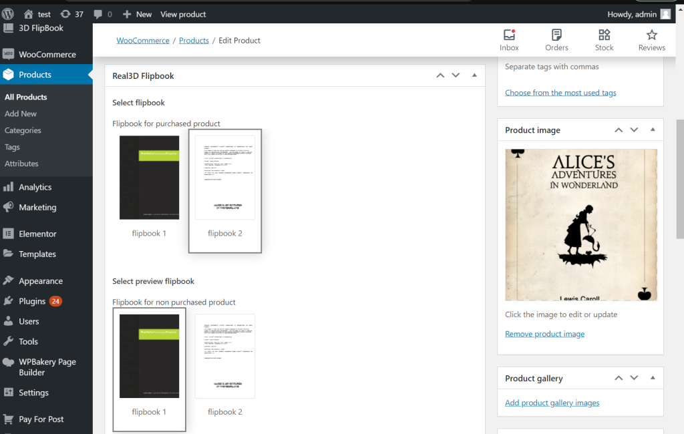Click the WordPress logo in admin bar
The height and width of the screenshot is (434, 684).
click(9, 13)
